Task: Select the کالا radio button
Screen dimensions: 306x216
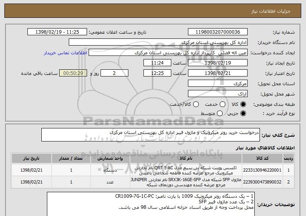Action: 243,104
